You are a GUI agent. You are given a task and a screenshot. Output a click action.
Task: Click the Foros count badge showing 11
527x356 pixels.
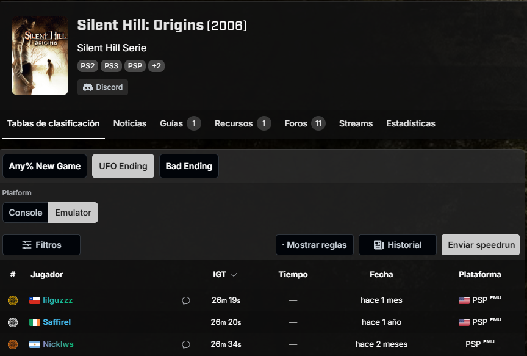pos(318,123)
